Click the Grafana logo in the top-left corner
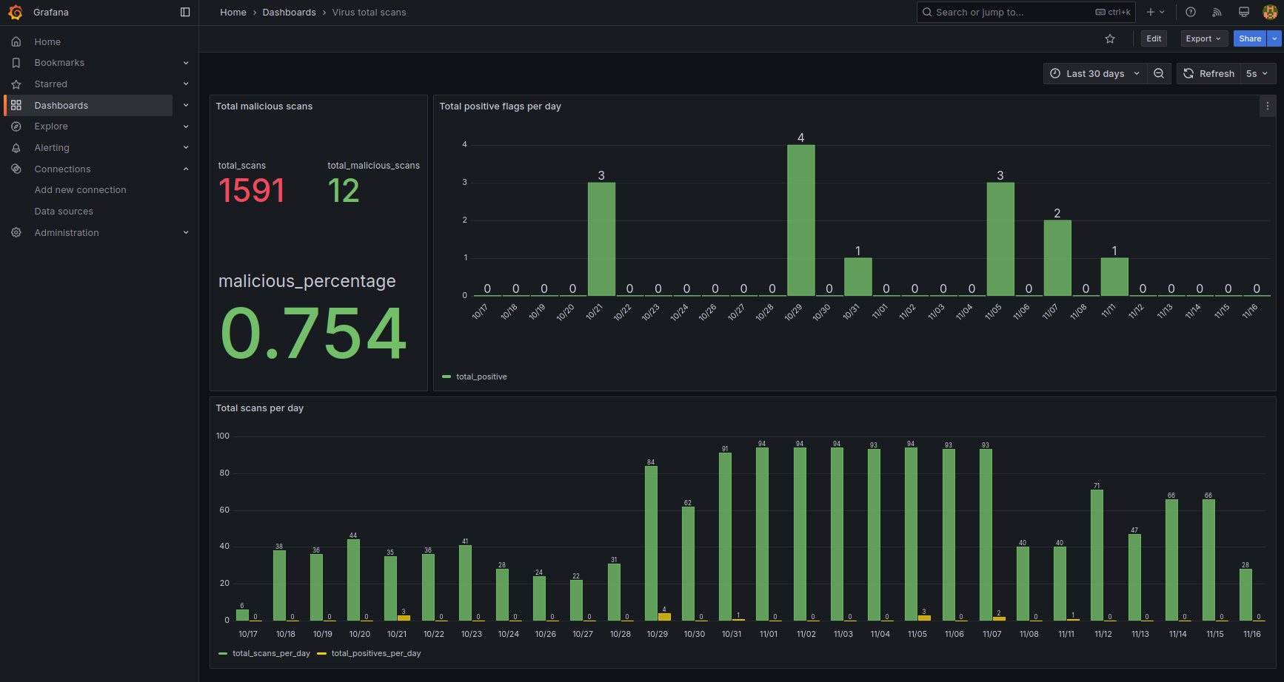 point(16,12)
